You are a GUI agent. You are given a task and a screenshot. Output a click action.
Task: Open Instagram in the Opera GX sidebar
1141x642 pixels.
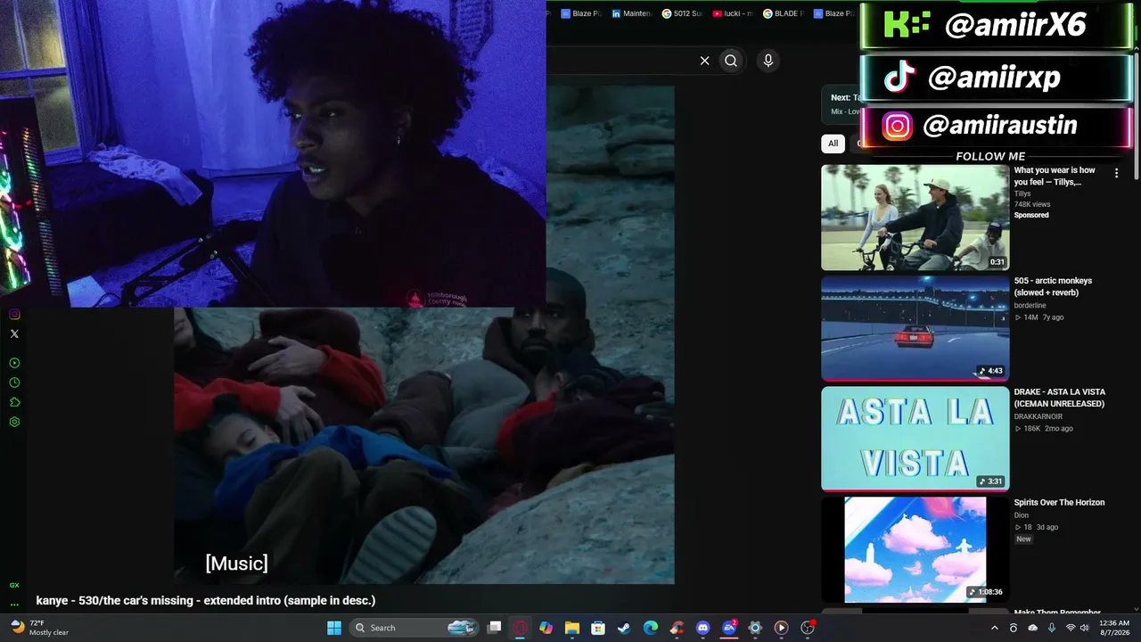point(14,314)
